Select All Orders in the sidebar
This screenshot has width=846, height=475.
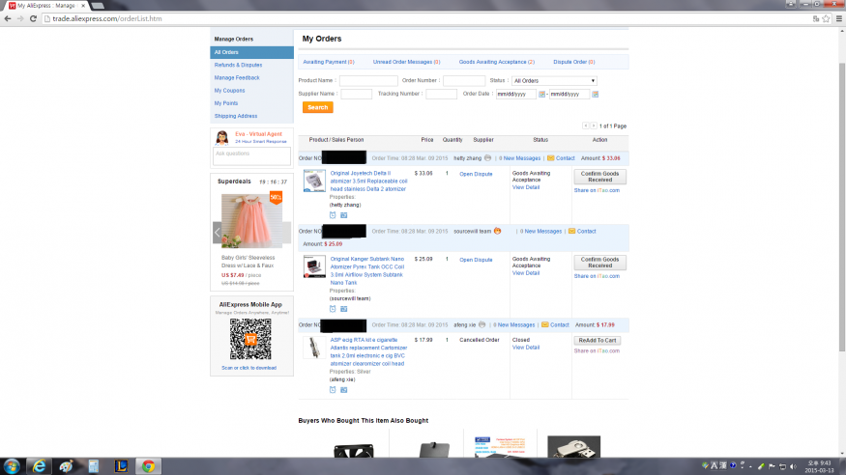(x=251, y=52)
